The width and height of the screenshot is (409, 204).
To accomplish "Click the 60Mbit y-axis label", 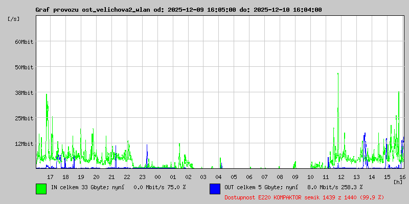I will point(24,42).
